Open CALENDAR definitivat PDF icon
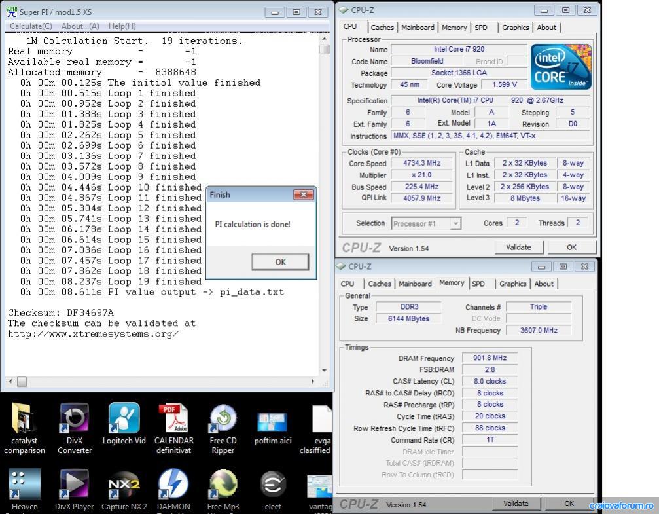Image resolution: width=659 pixels, height=514 pixels. coord(173,428)
